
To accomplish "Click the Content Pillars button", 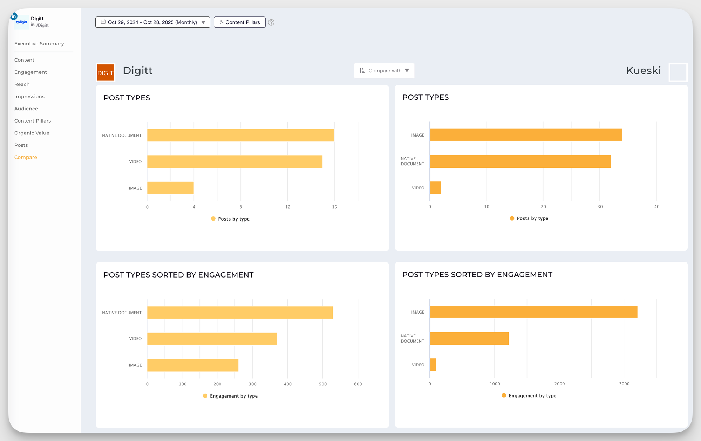I will click(x=239, y=22).
